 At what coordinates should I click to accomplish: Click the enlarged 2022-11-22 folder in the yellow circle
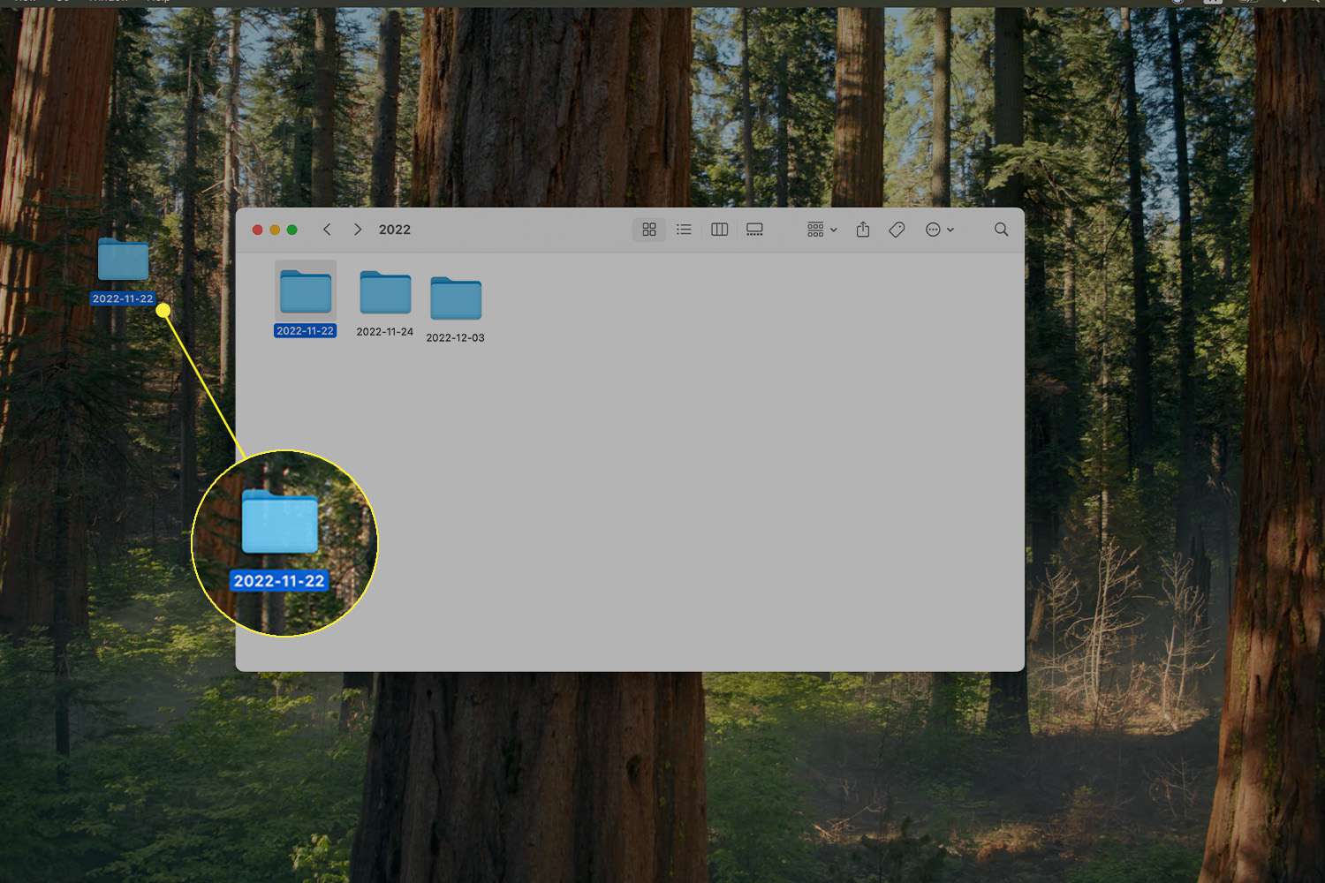(280, 523)
